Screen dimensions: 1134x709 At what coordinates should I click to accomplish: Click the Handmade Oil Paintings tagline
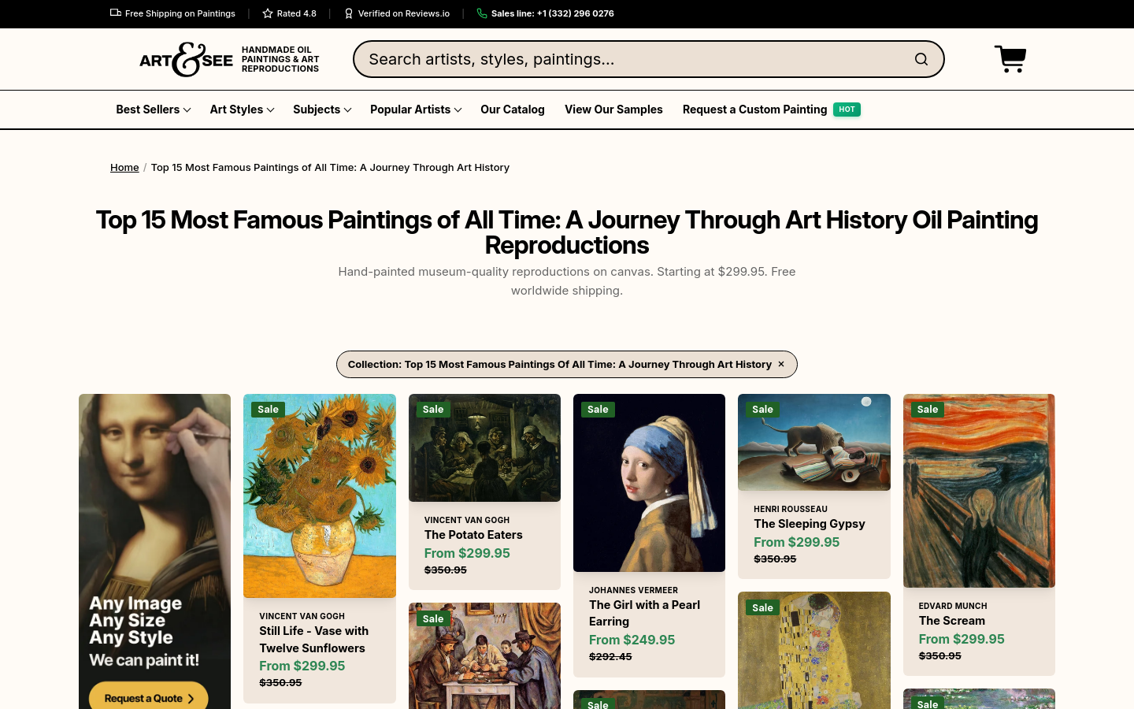[x=280, y=59]
